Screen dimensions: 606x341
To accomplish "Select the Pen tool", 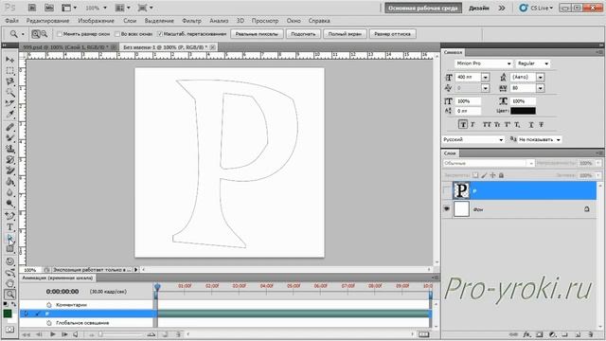I will [10, 216].
